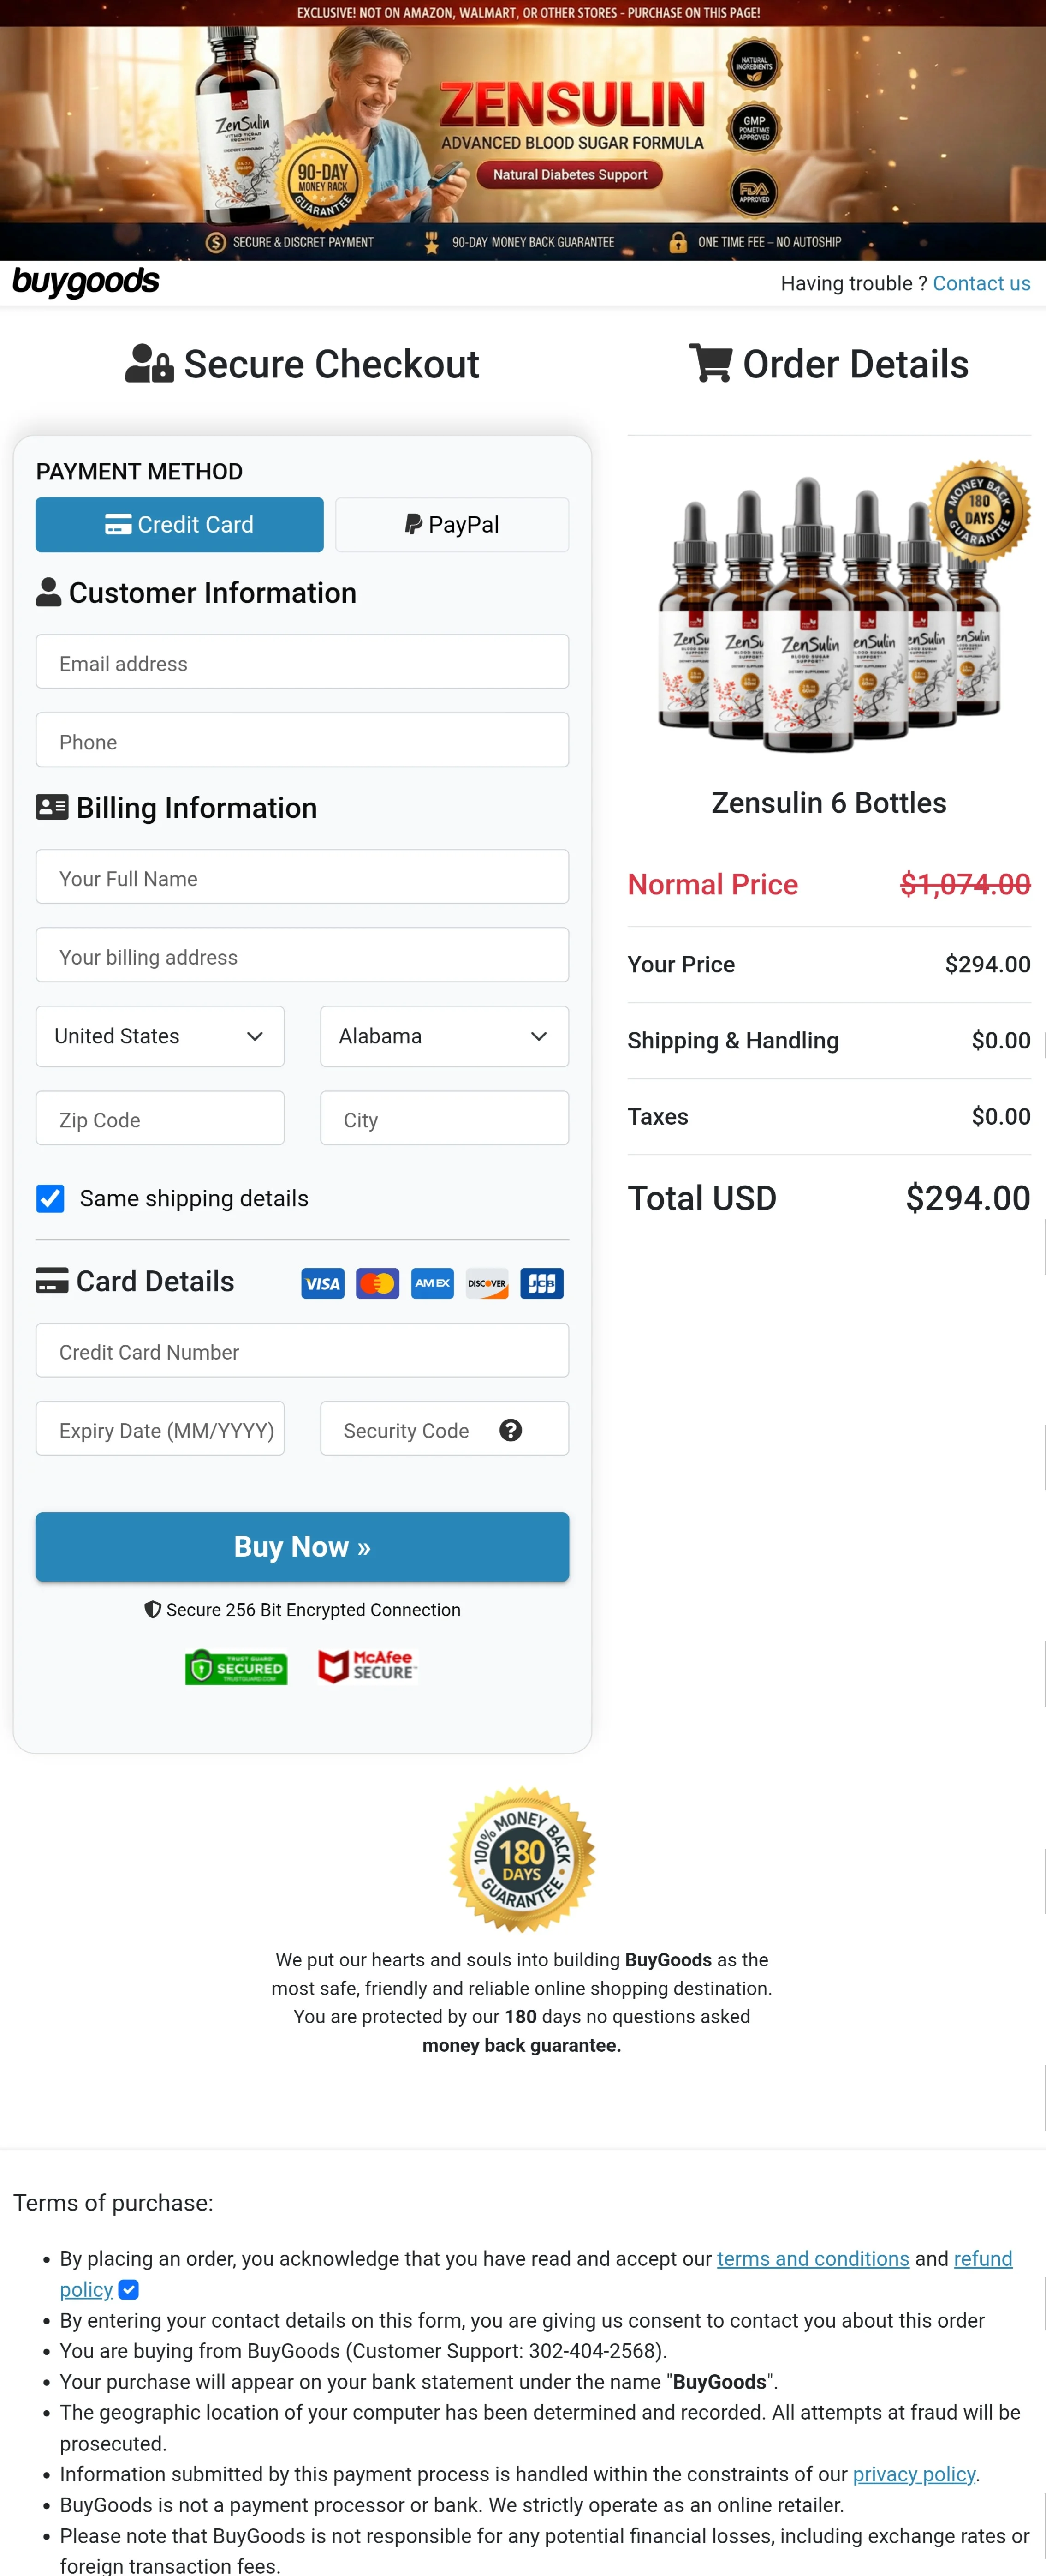Toggle the refund policy acceptance checkbox
This screenshot has height=2576, width=1046.
[129, 2289]
